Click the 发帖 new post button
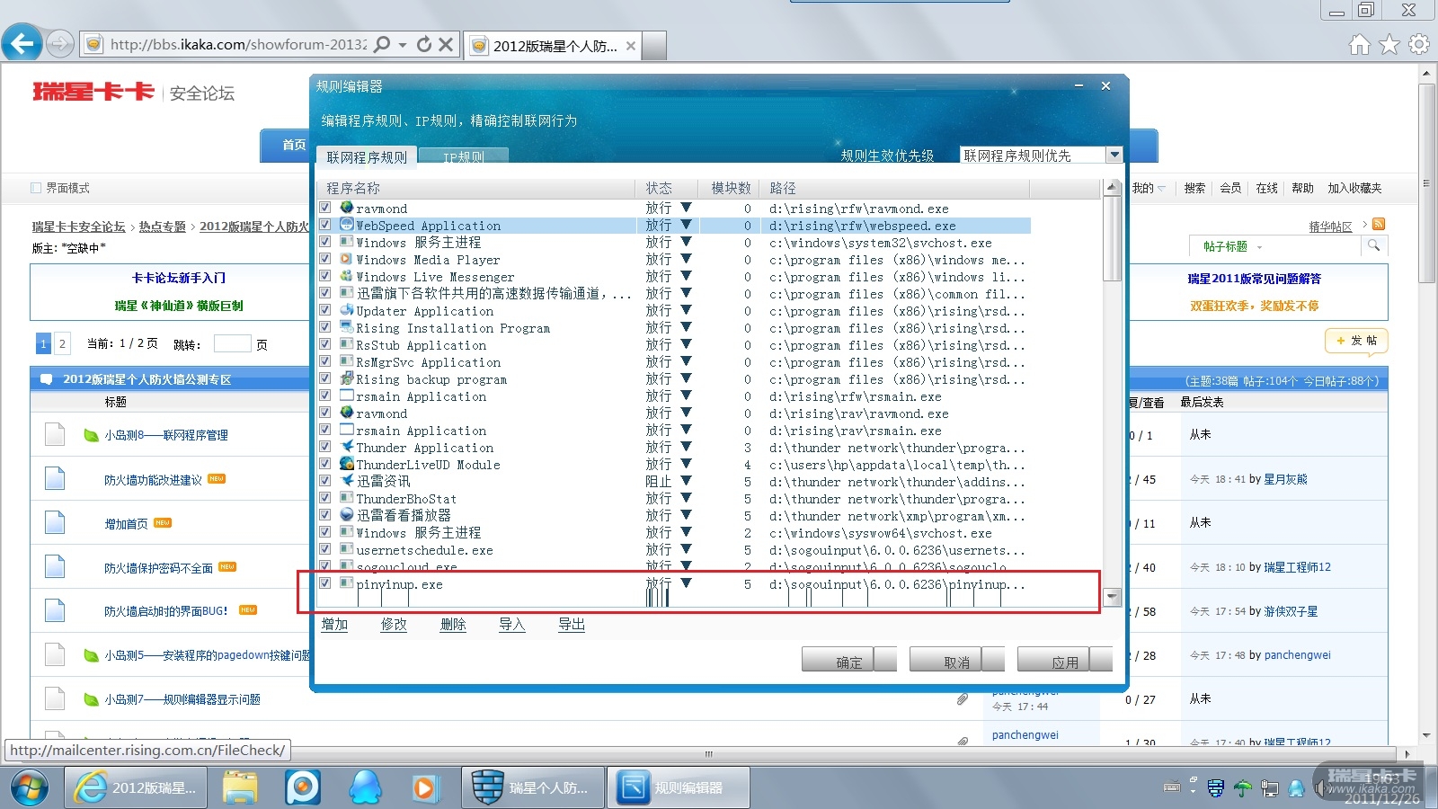This screenshot has width=1438, height=809. click(1356, 341)
